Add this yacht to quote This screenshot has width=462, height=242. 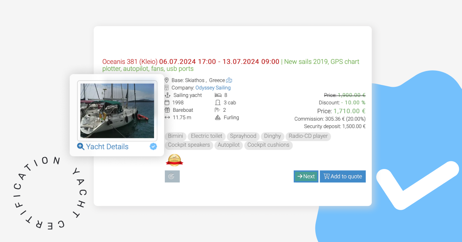[x=343, y=176]
